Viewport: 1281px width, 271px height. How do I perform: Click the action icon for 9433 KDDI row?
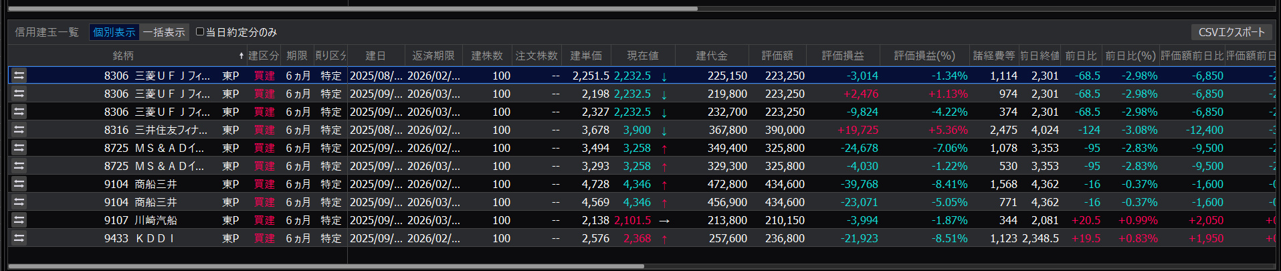pos(19,238)
